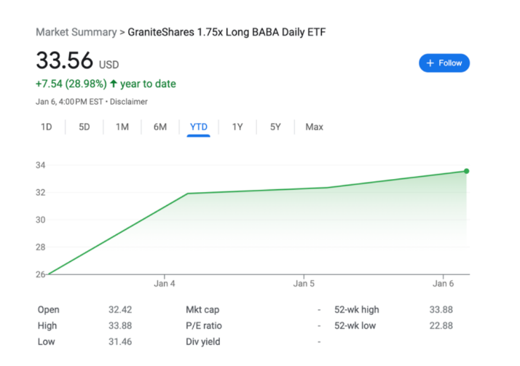Switch to the 6M chart tab
Image resolution: width=520 pixels, height=366 pixels.
(x=160, y=127)
